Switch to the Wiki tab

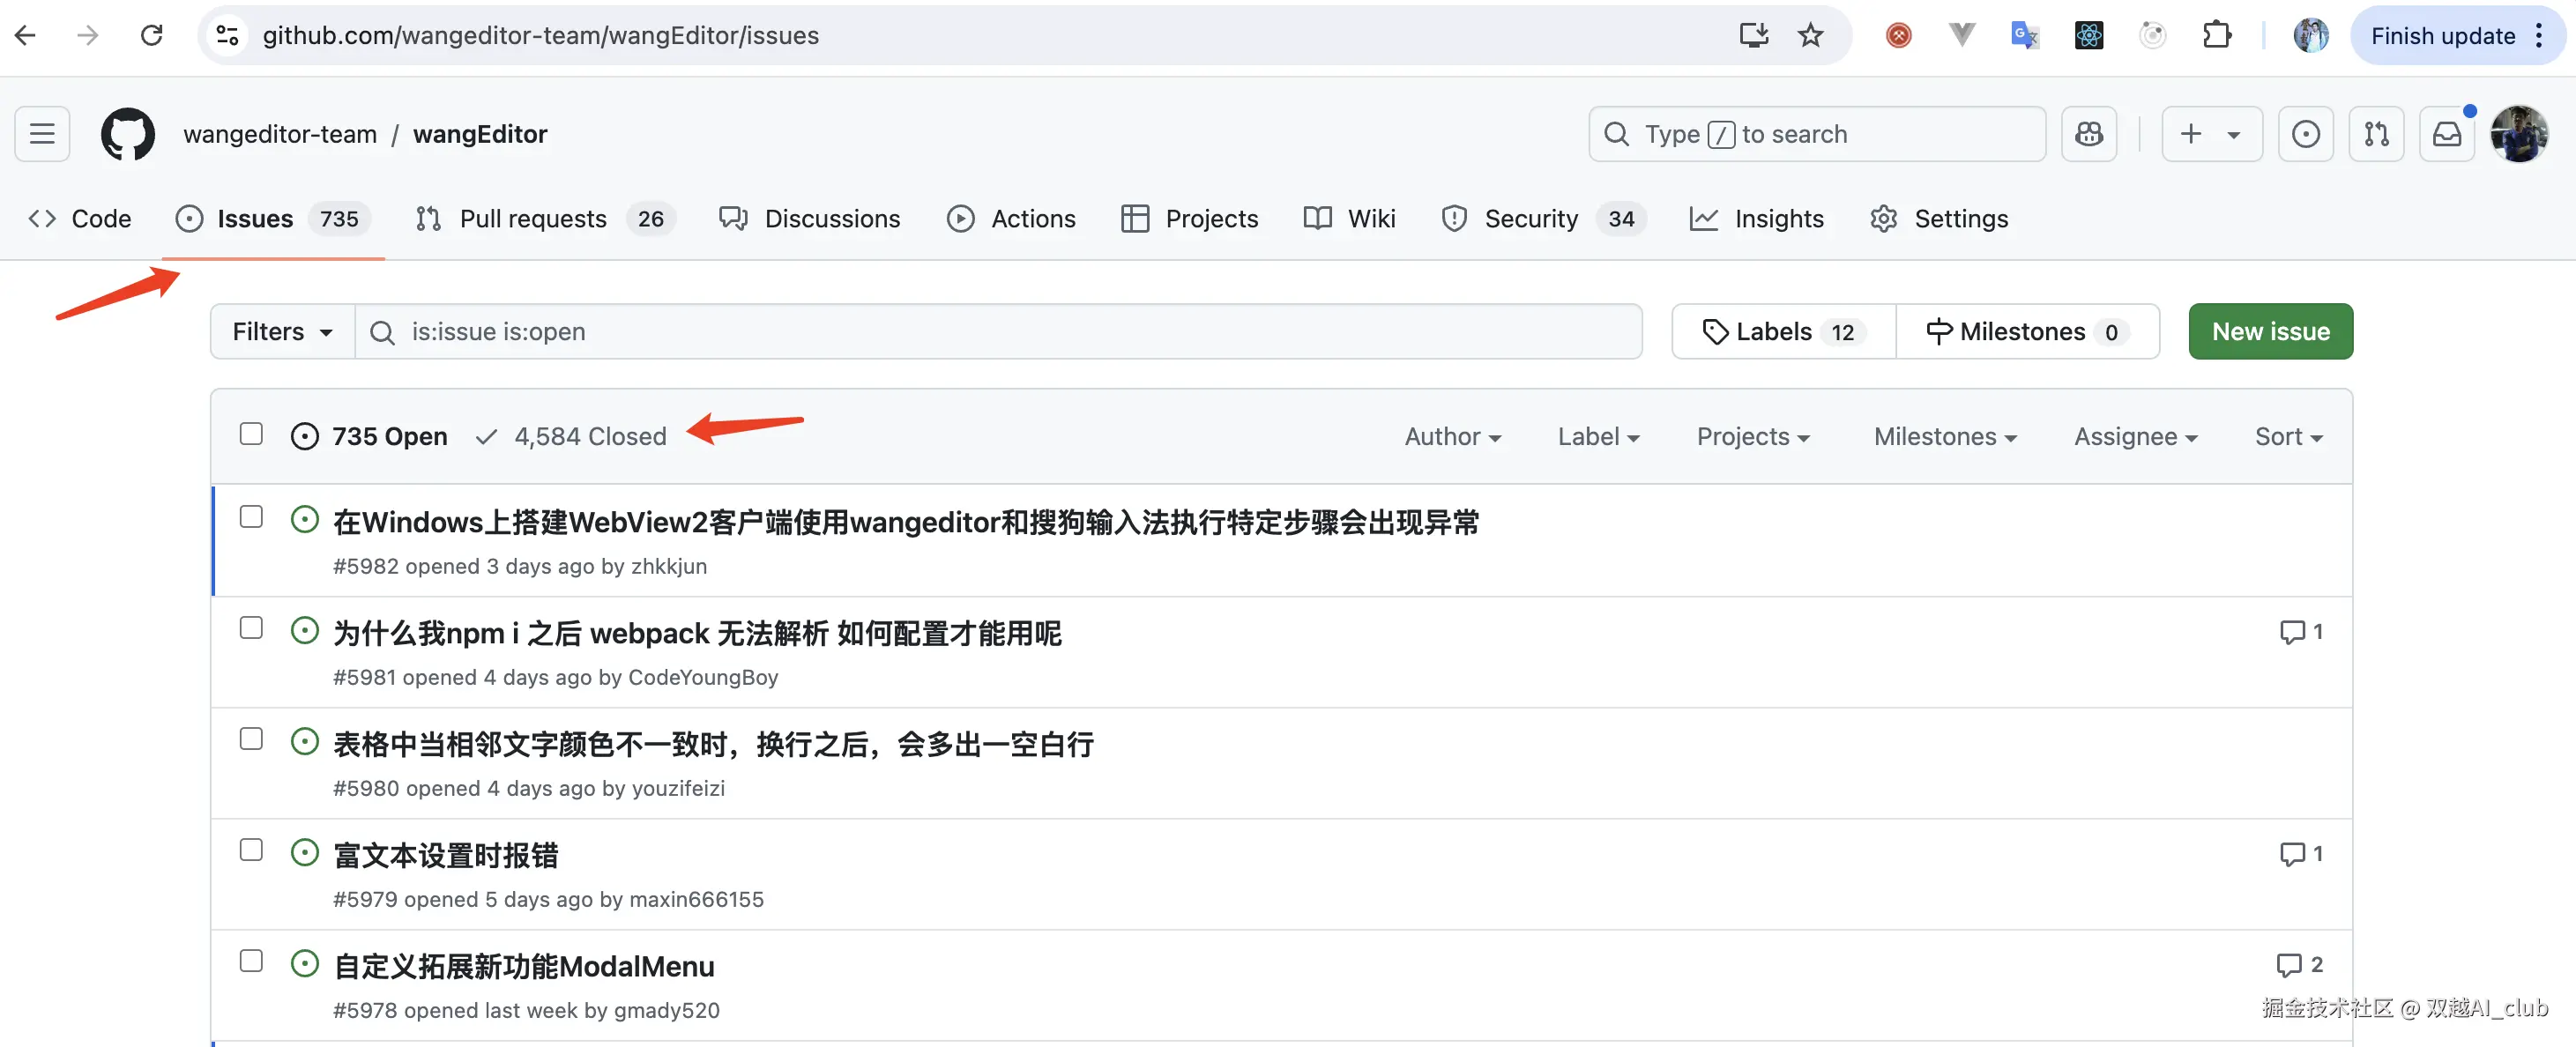point(1349,219)
